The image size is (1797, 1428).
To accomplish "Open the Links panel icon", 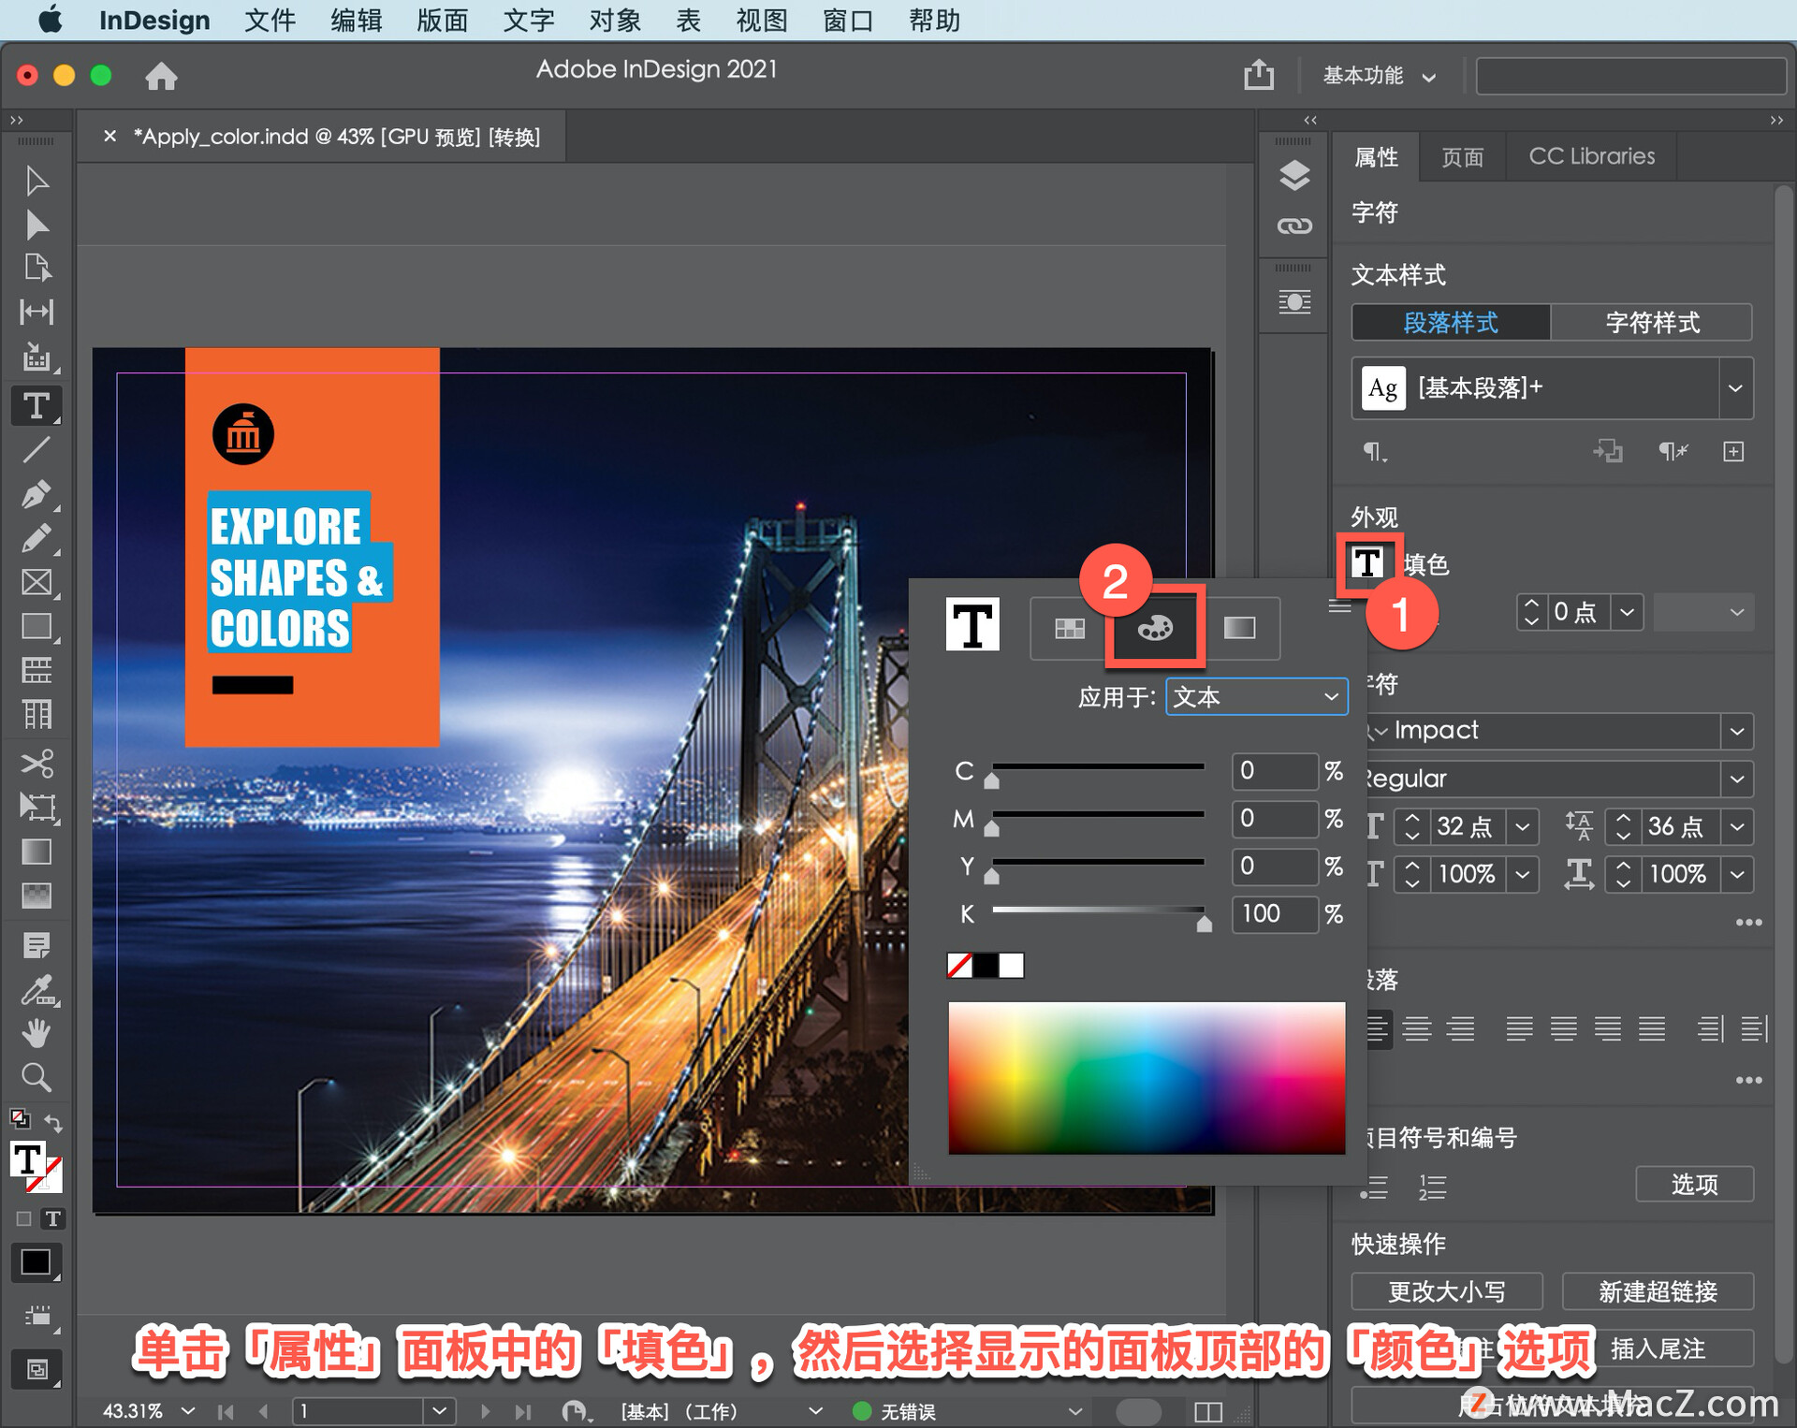I will pyautogui.click(x=1293, y=226).
